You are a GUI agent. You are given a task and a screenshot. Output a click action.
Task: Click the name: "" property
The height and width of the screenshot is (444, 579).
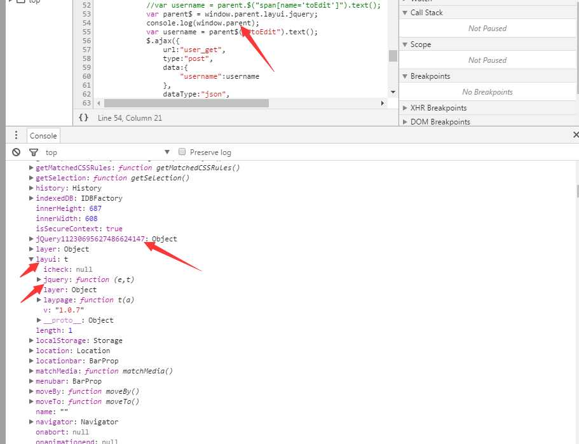coord(51,412)
